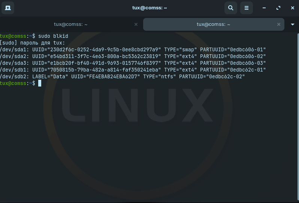
Task: Close the first terminal tab
Action: [x=136, y=24]
